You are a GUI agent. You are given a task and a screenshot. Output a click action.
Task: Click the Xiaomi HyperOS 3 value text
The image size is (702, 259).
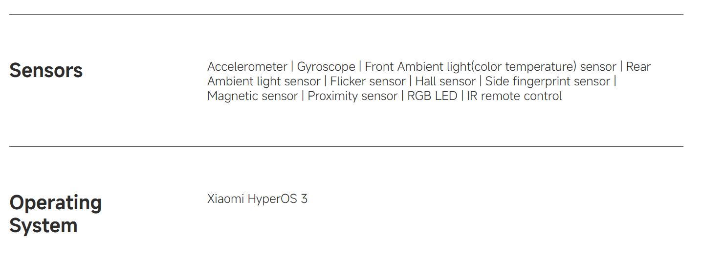coord(257,199)
